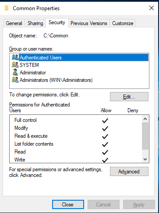Close the Common Properties window with X
The height and width of the screenshot is (213, 159).
point(152,8)
